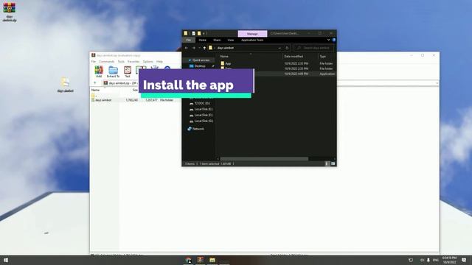Screen dimensions: 472x265
Task: Click the Chrome icon in taskbar
Action: click(189, 260)
